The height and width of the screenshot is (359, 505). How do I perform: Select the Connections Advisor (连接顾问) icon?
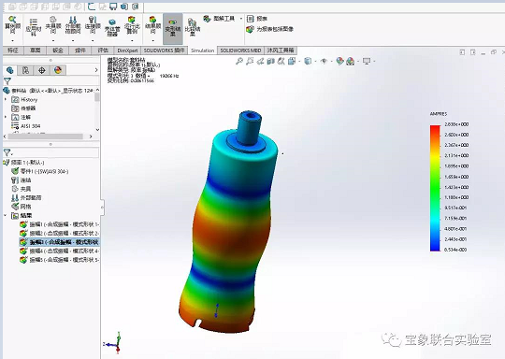coord(93,25)
